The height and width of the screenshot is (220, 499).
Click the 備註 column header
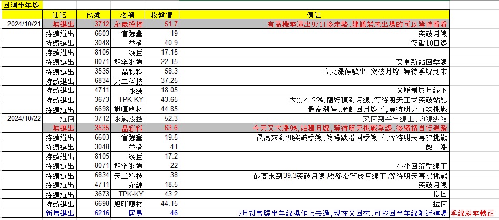(x=314, y=15)
